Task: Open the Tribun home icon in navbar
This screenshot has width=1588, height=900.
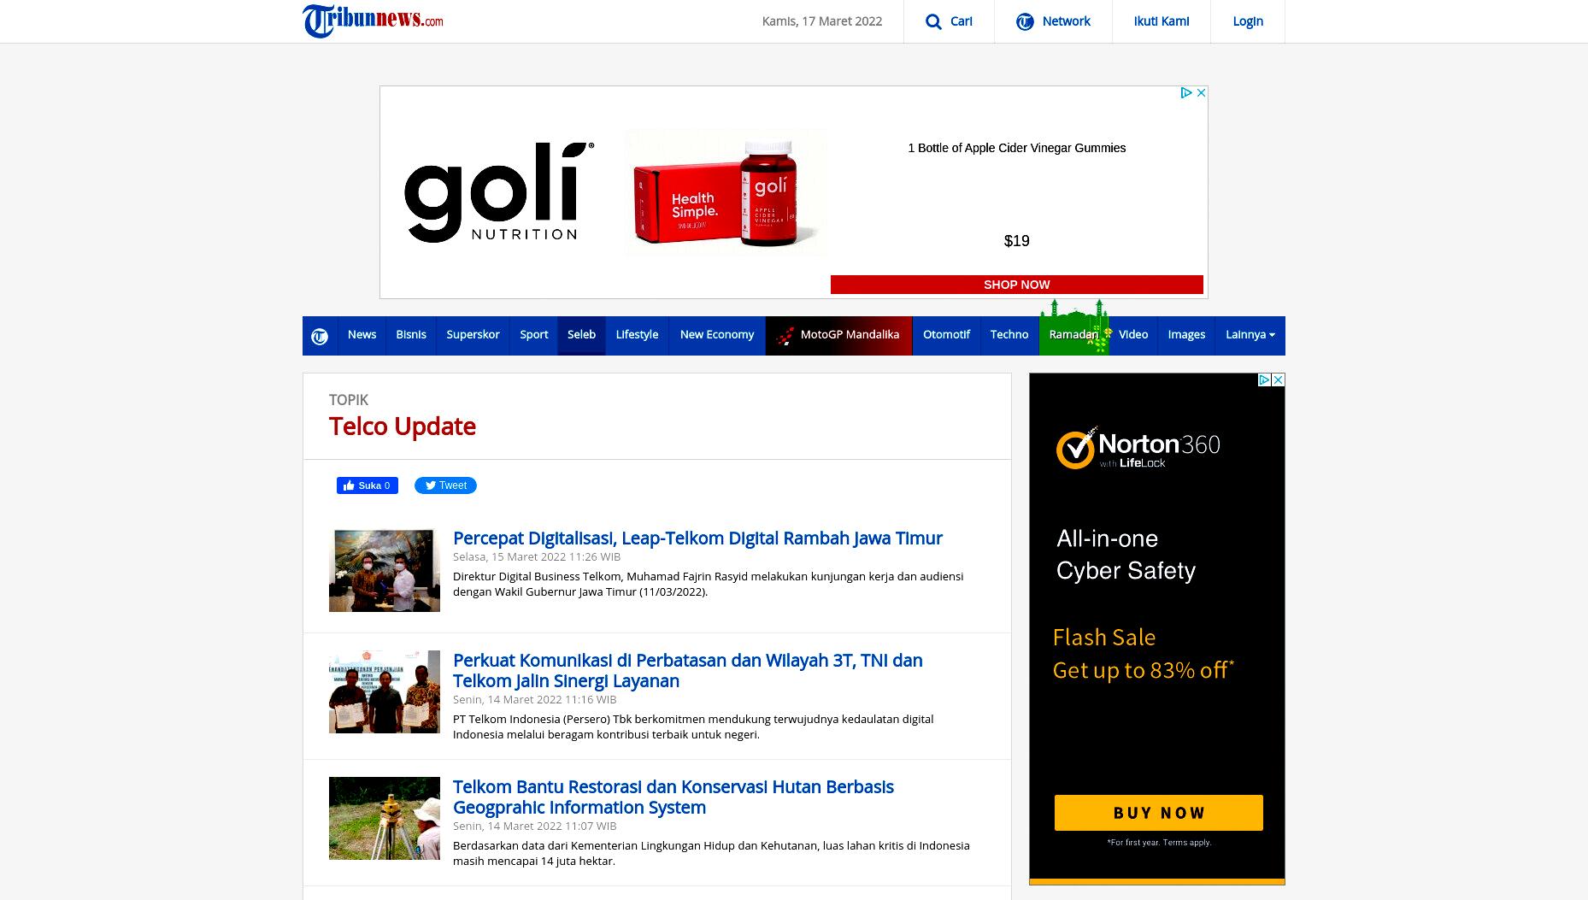Action: click(x=320, y=336)
